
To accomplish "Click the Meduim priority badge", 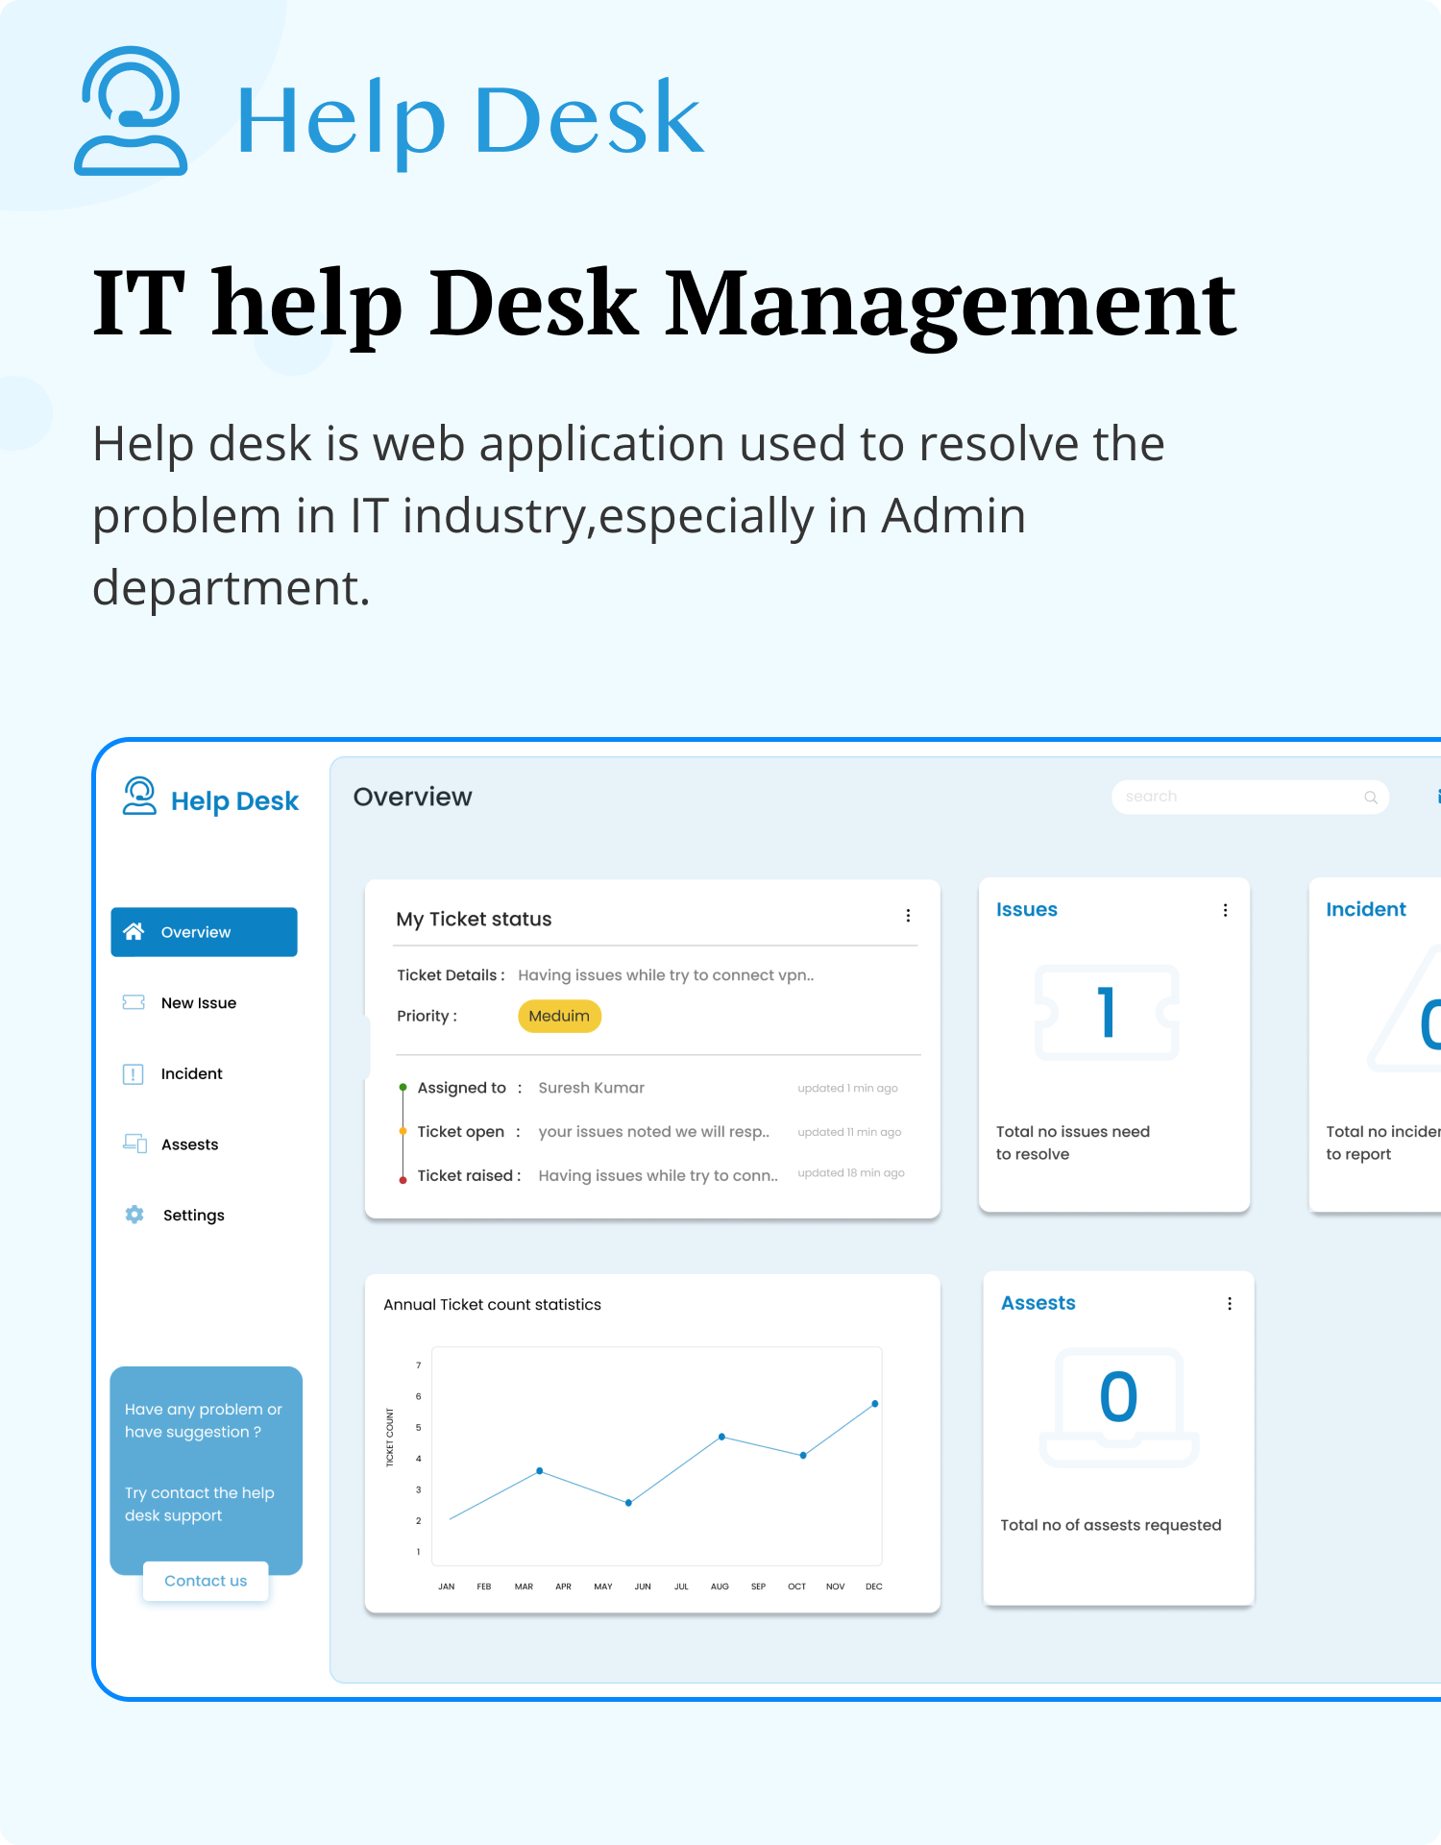I will [x=559, y=1016].
